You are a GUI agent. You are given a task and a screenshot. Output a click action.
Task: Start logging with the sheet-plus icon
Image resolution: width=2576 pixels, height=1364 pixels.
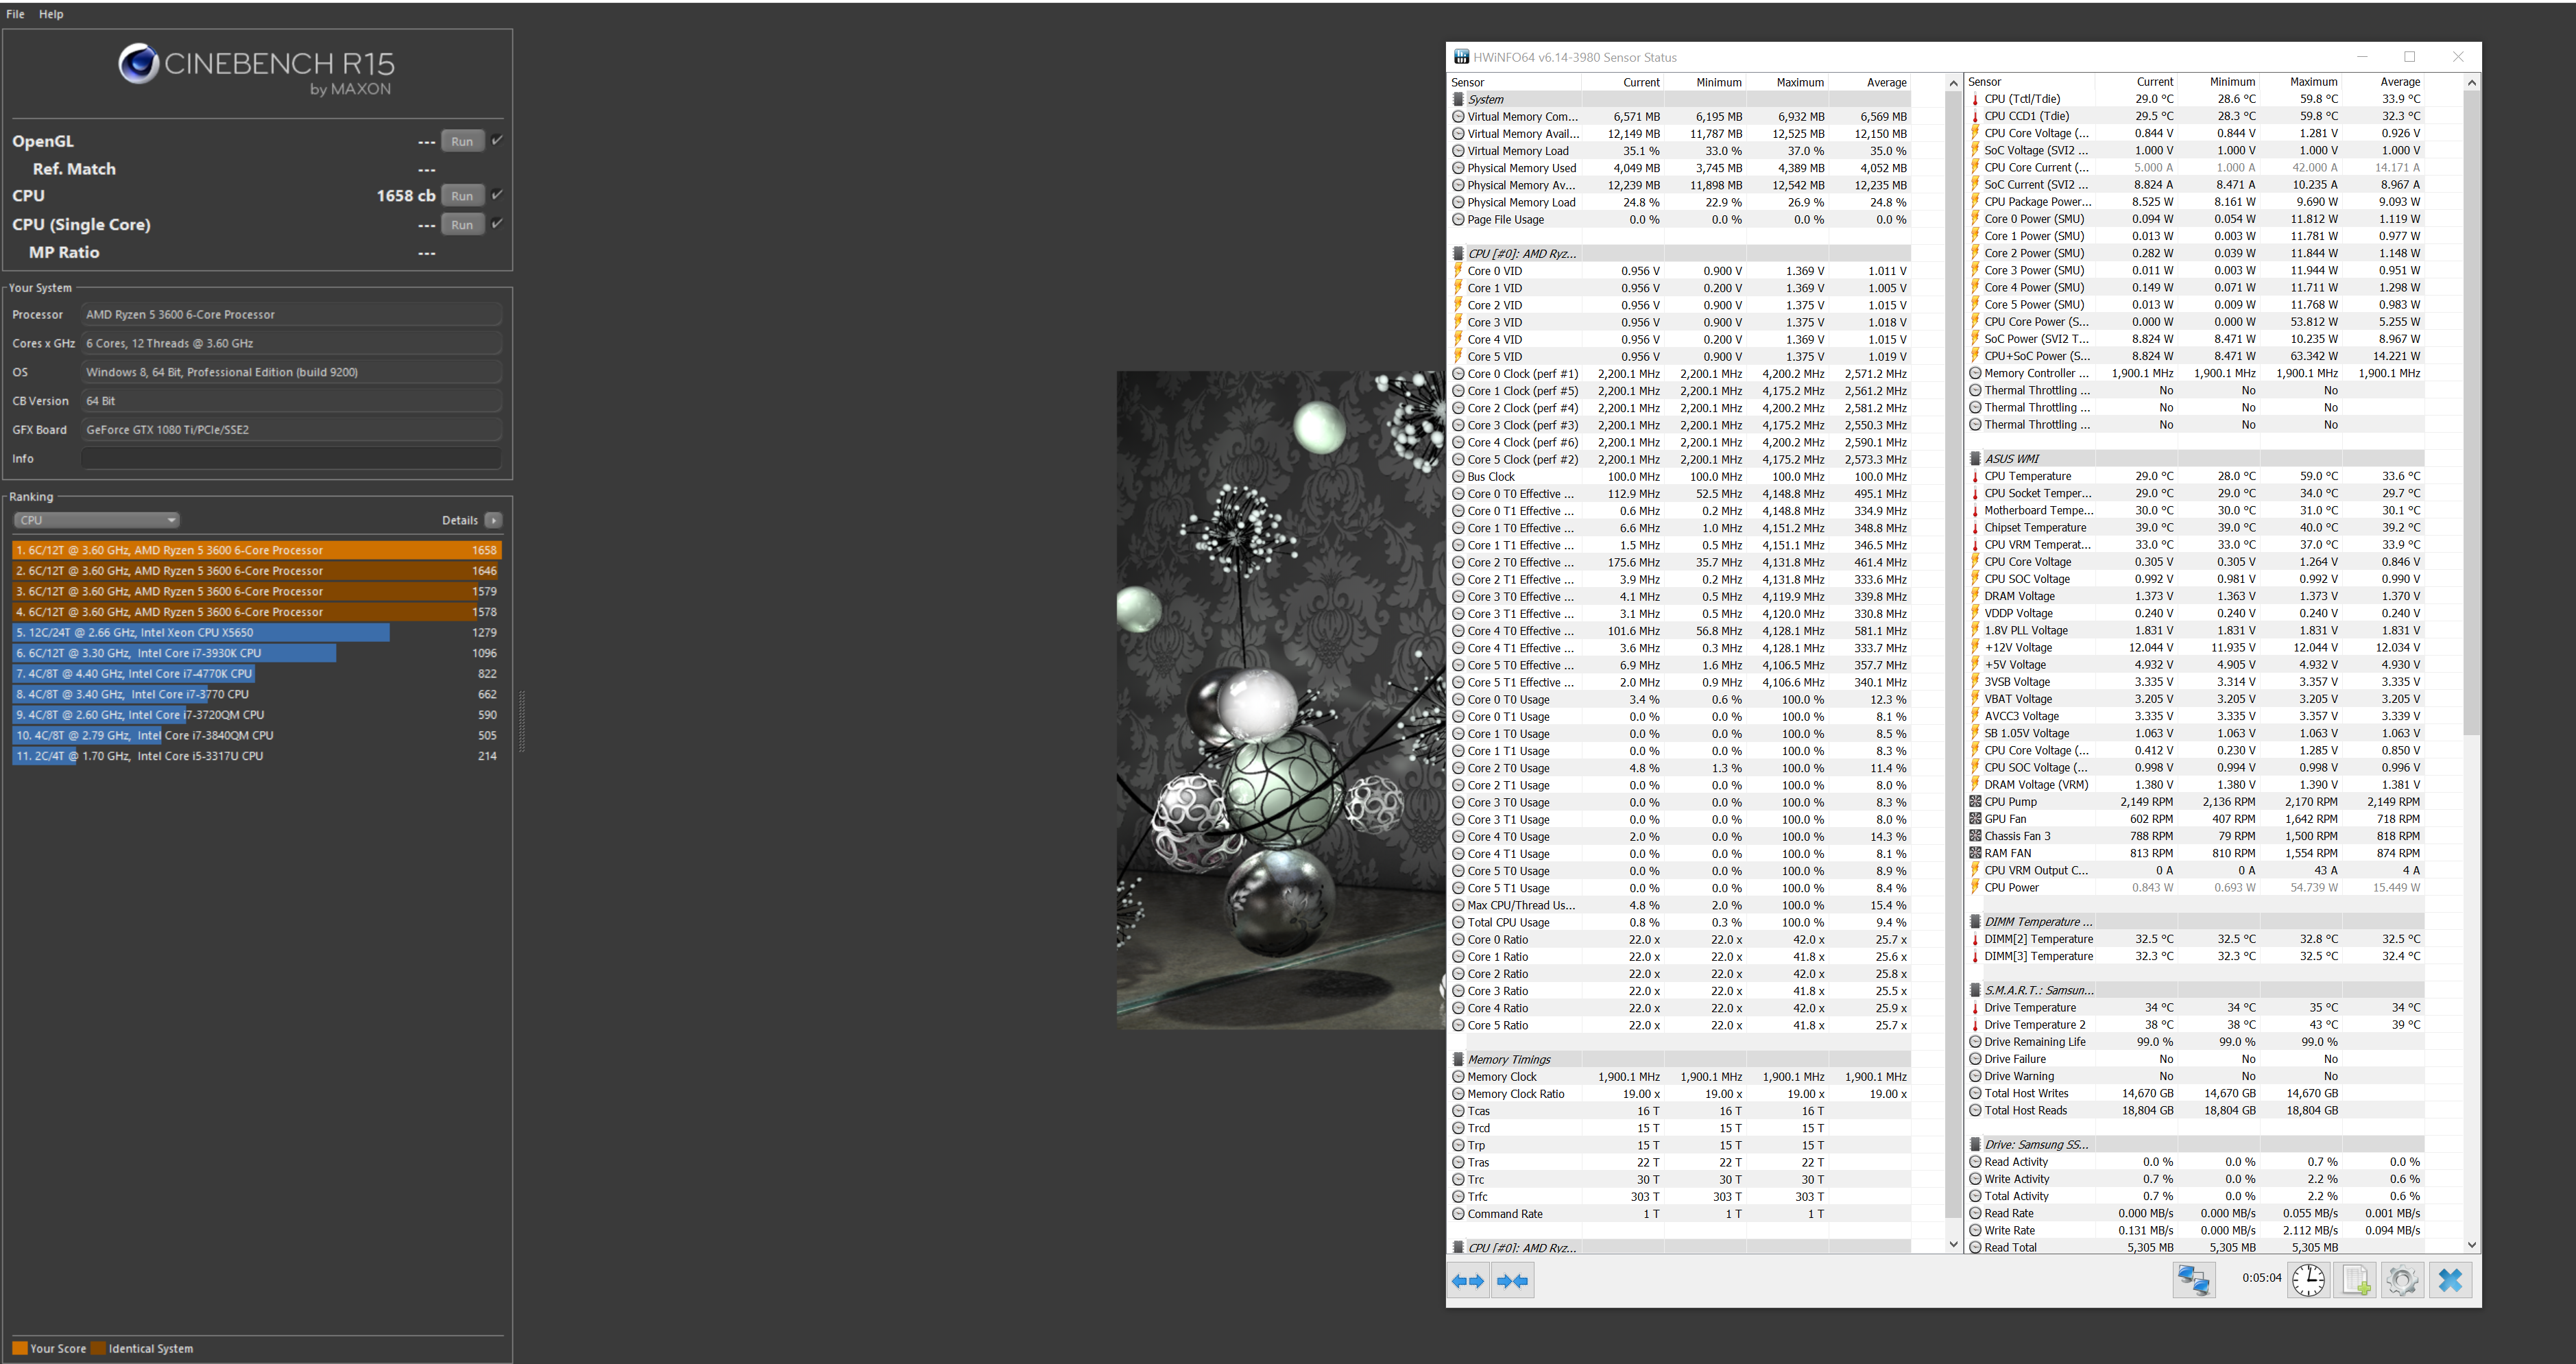(x=2355, y=1280)
